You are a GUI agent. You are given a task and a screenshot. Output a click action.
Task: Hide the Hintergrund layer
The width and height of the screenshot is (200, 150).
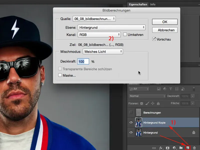tap(131, 132)
